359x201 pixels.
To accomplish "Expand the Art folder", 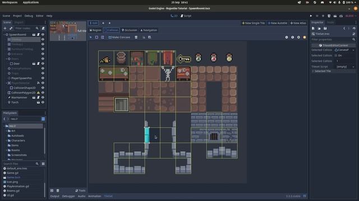I will [x=6, y=131].
